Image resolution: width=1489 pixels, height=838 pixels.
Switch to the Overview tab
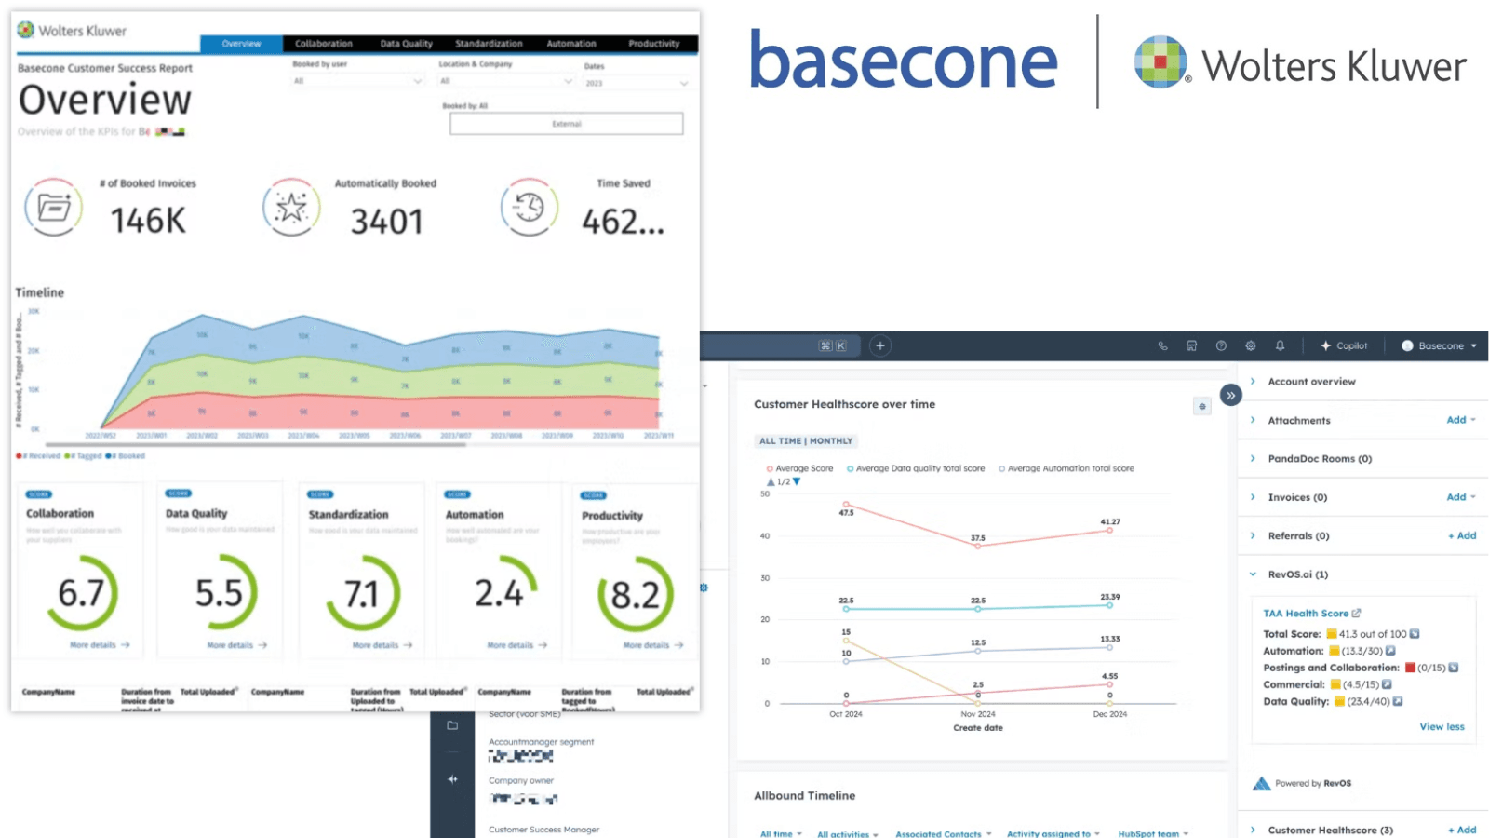(241, 44)
